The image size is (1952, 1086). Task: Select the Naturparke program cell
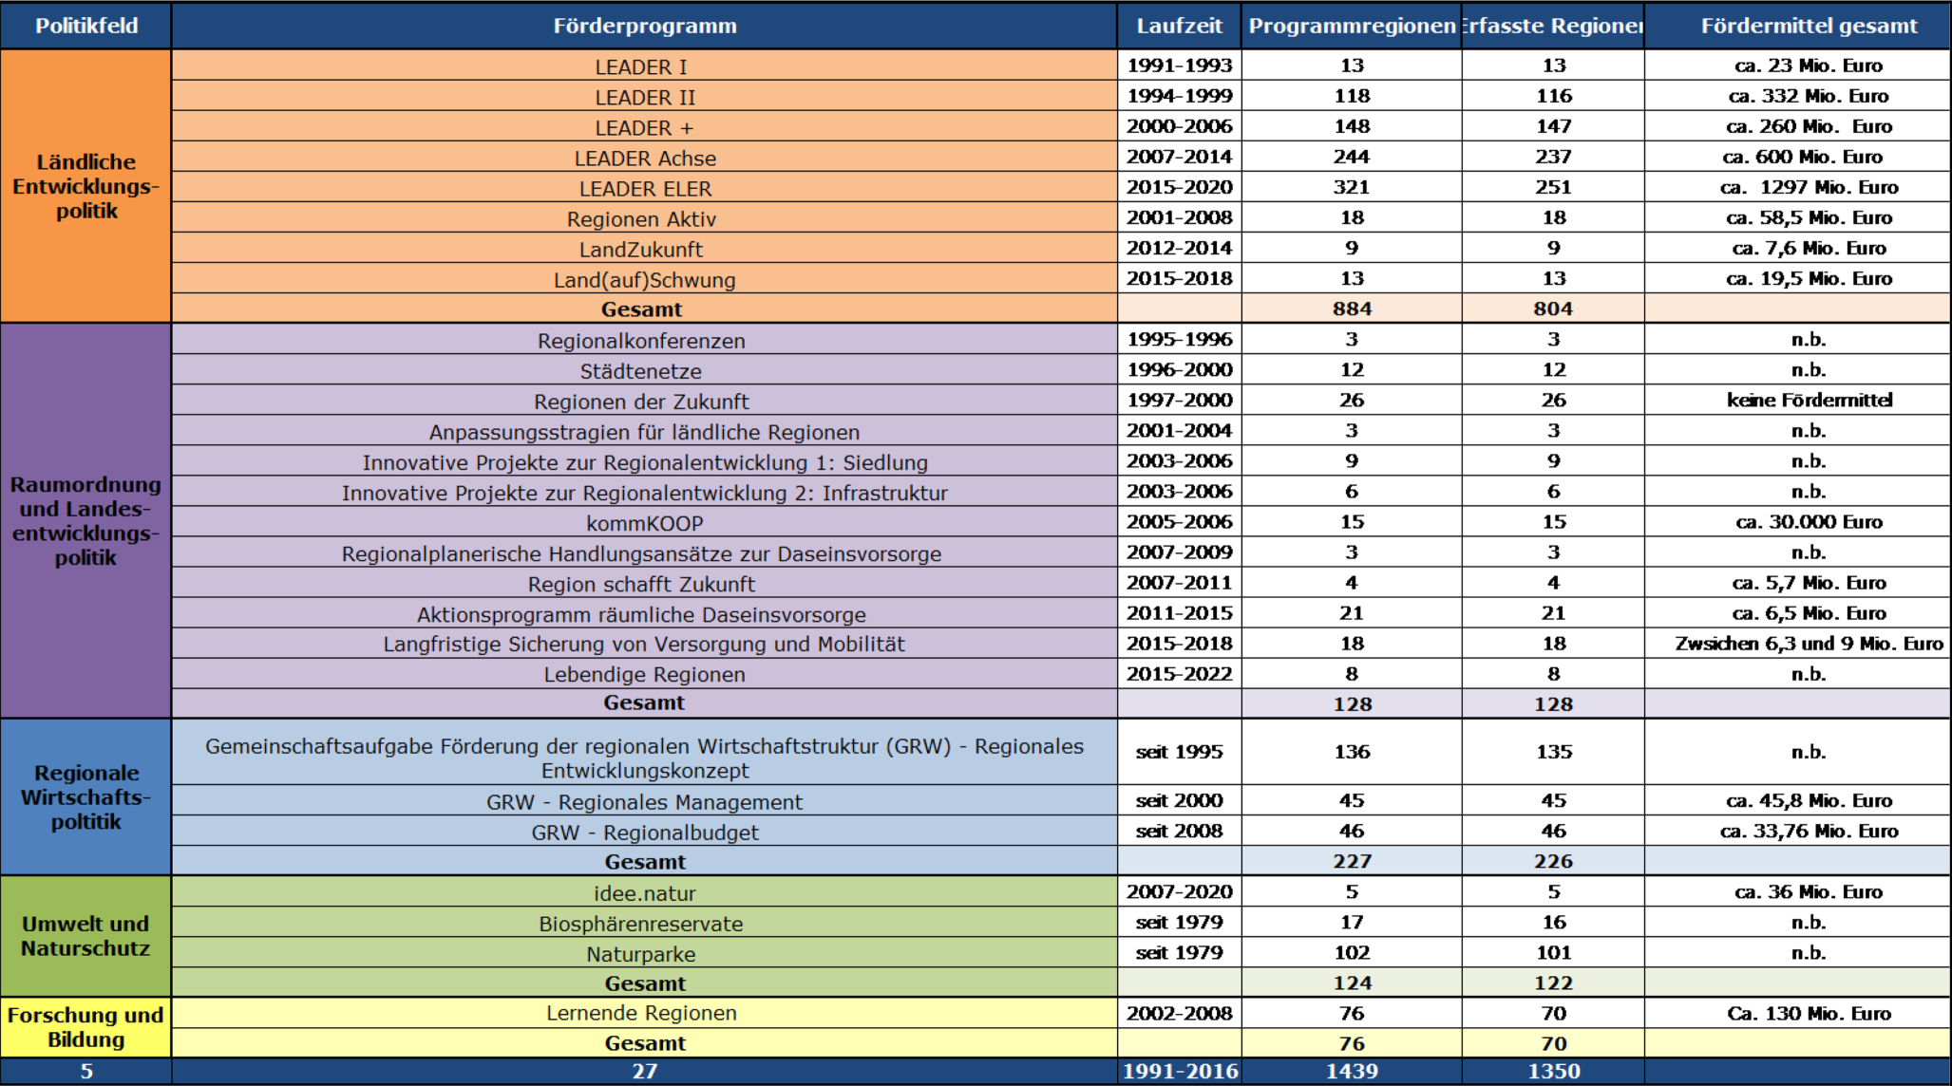click(644, 952)
